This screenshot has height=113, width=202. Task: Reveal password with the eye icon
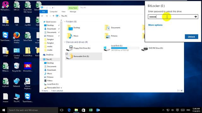tap(196, 17)
